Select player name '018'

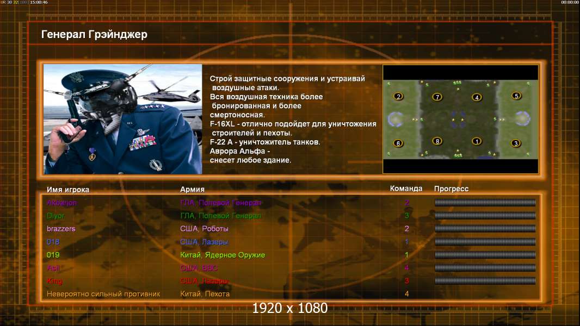pyautogui.click(x=53, y=242)
